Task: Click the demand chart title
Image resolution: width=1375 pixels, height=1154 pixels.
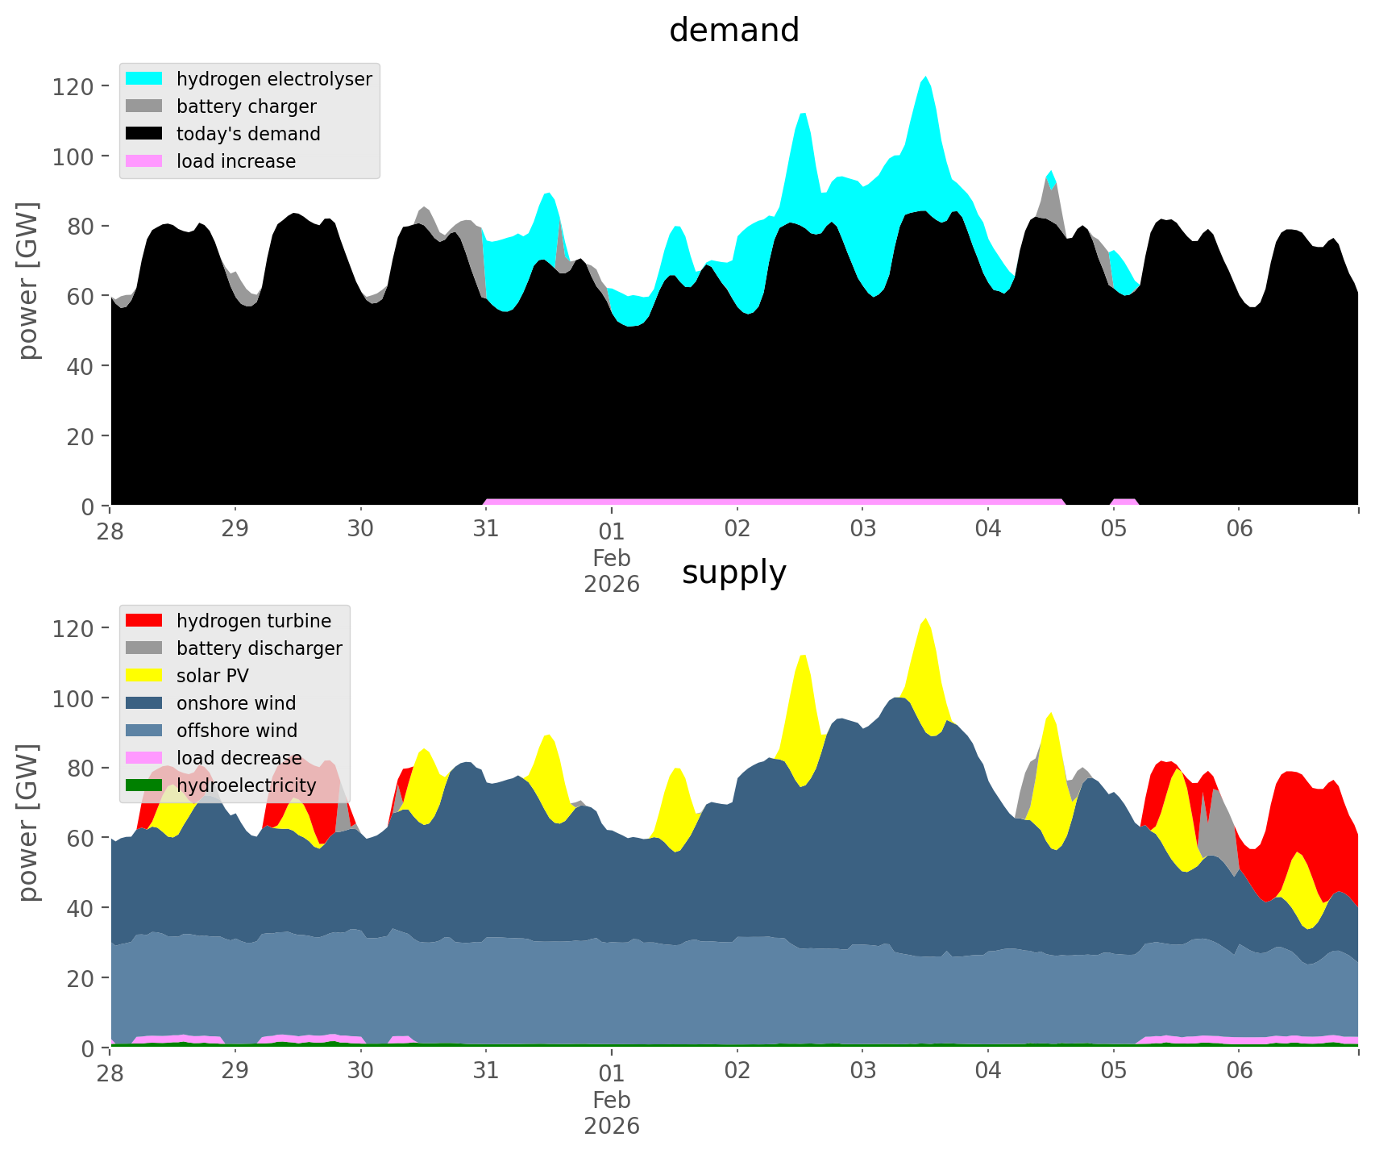Action: coord(733,31)
